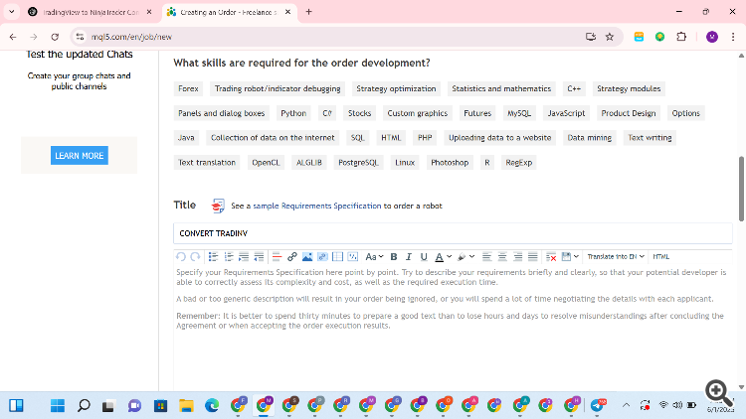
Task: Insert a numbered list
Action: (229, 256)
